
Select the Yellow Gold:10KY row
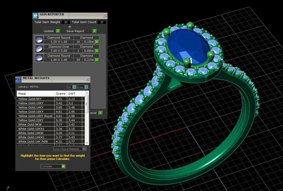tap(51, 103)
